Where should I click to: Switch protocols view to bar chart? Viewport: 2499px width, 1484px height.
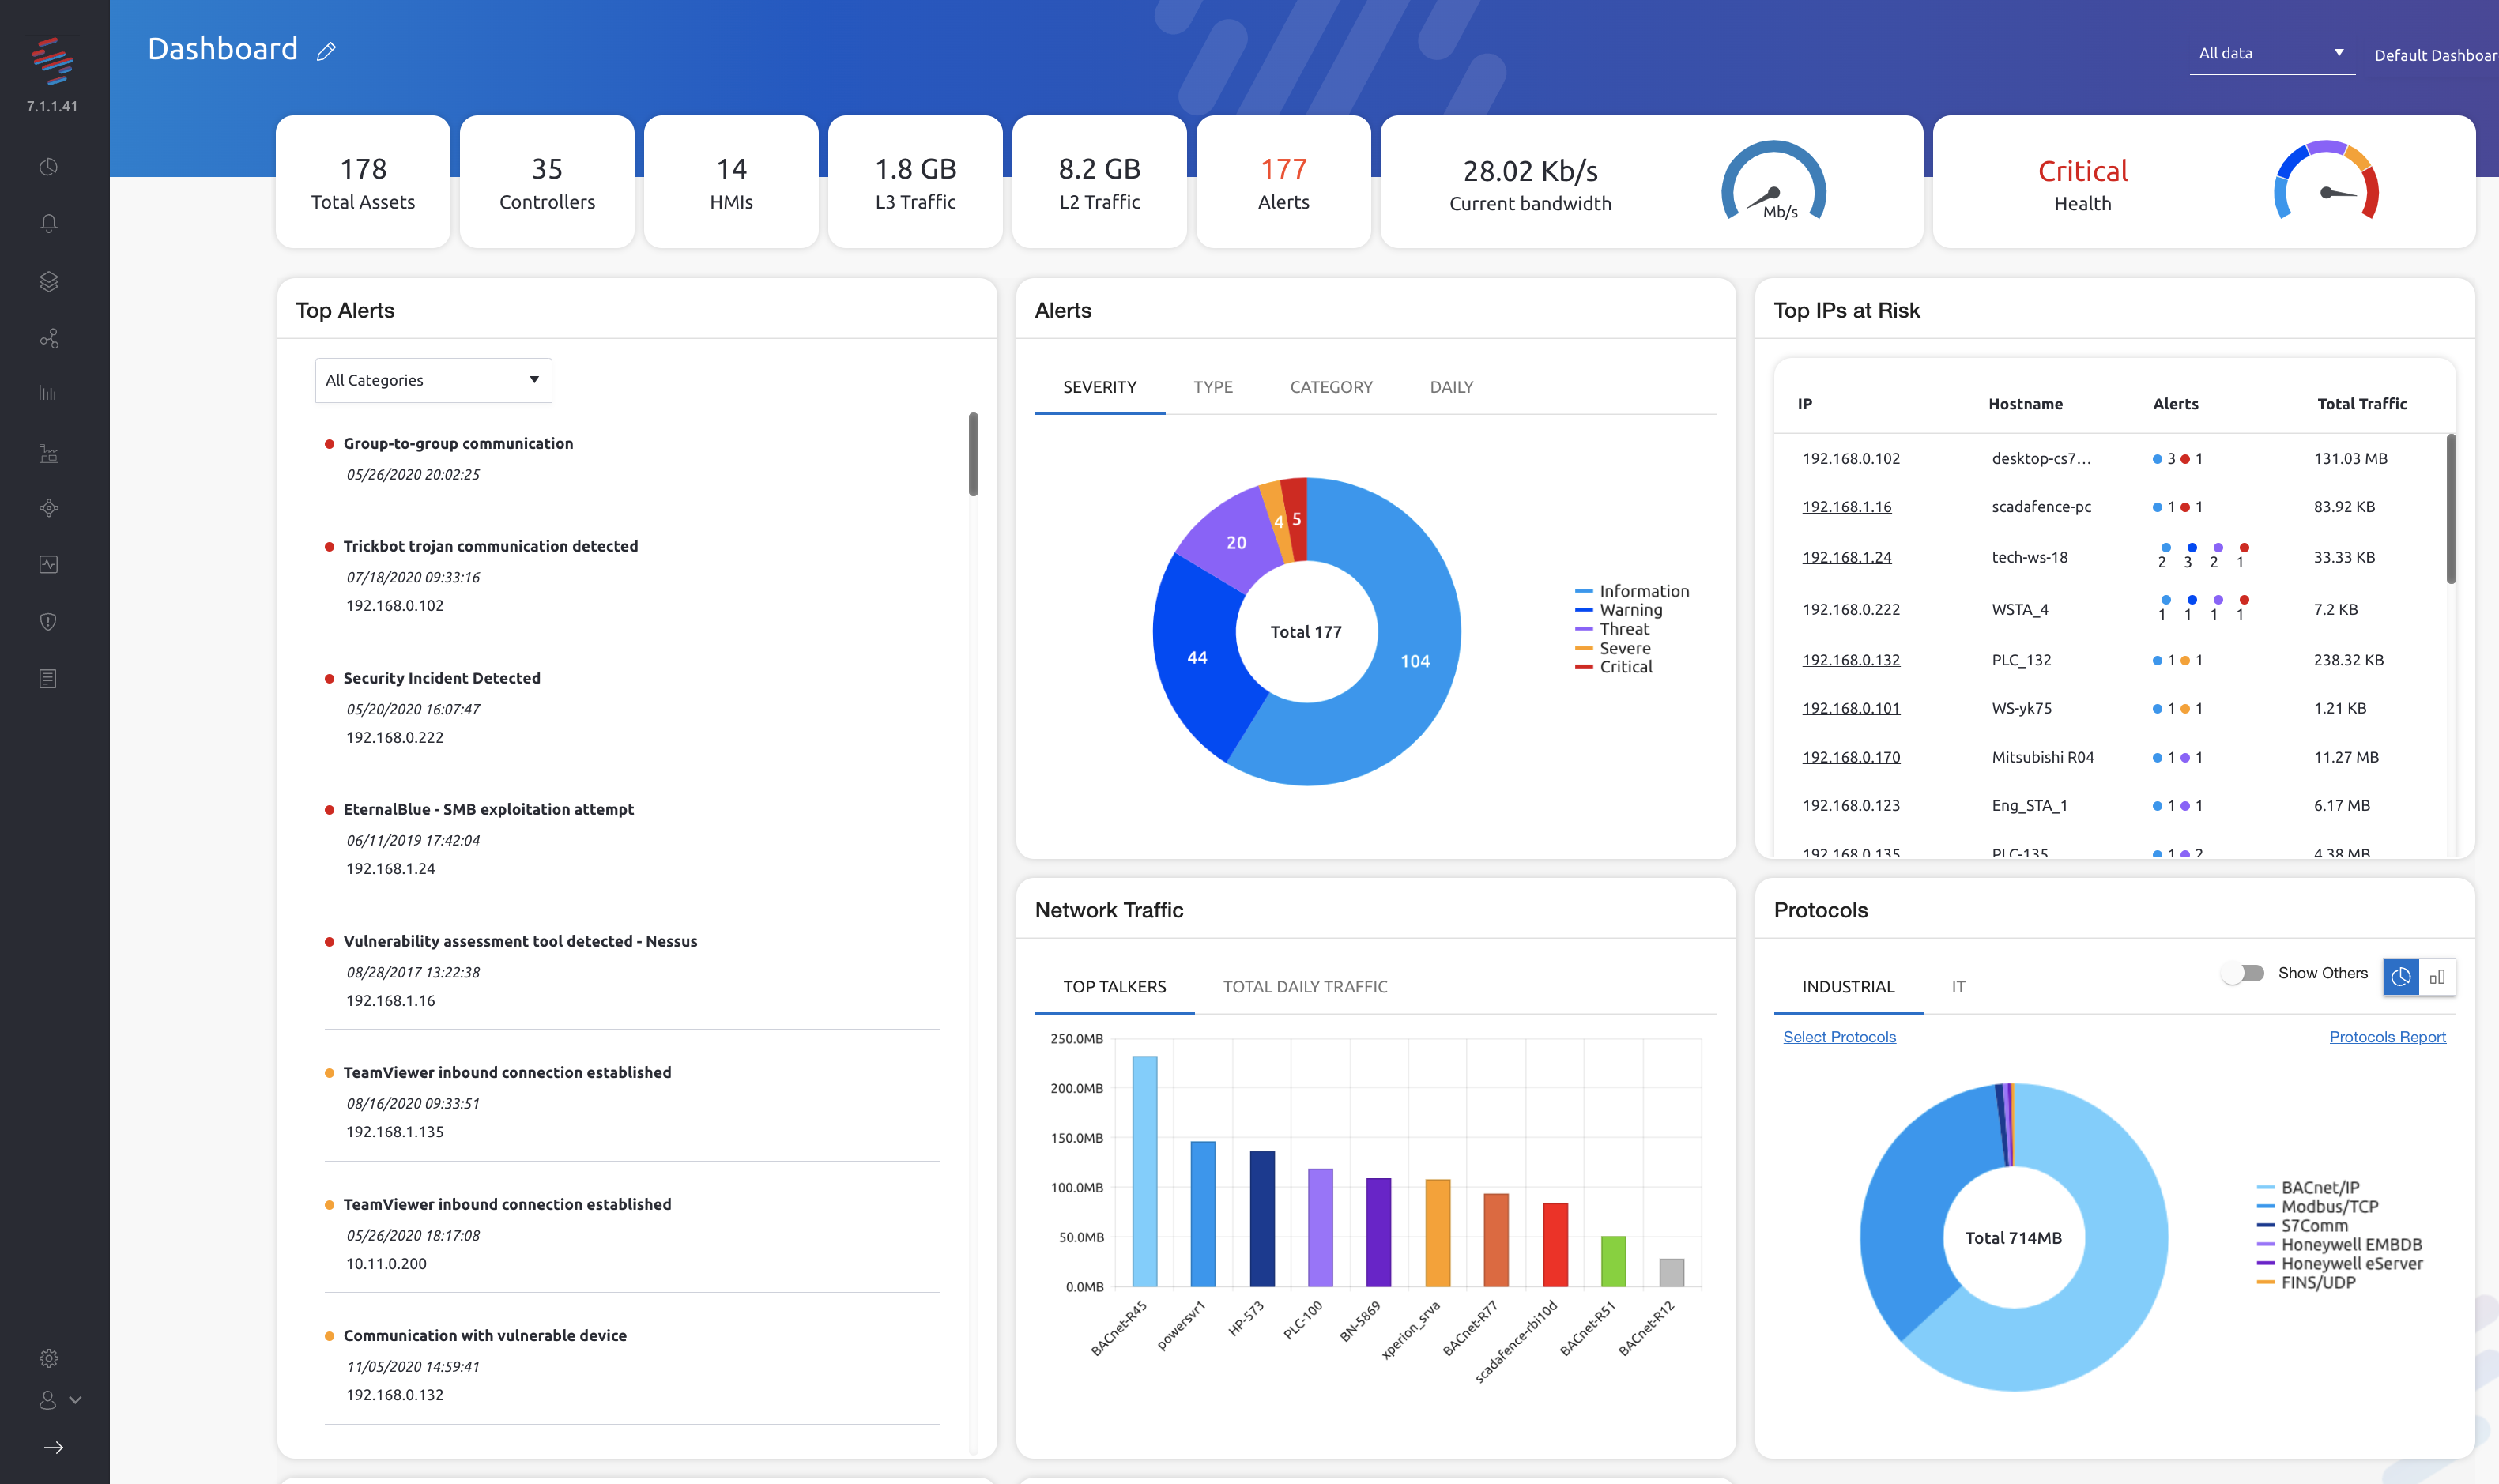point(2437,977)
